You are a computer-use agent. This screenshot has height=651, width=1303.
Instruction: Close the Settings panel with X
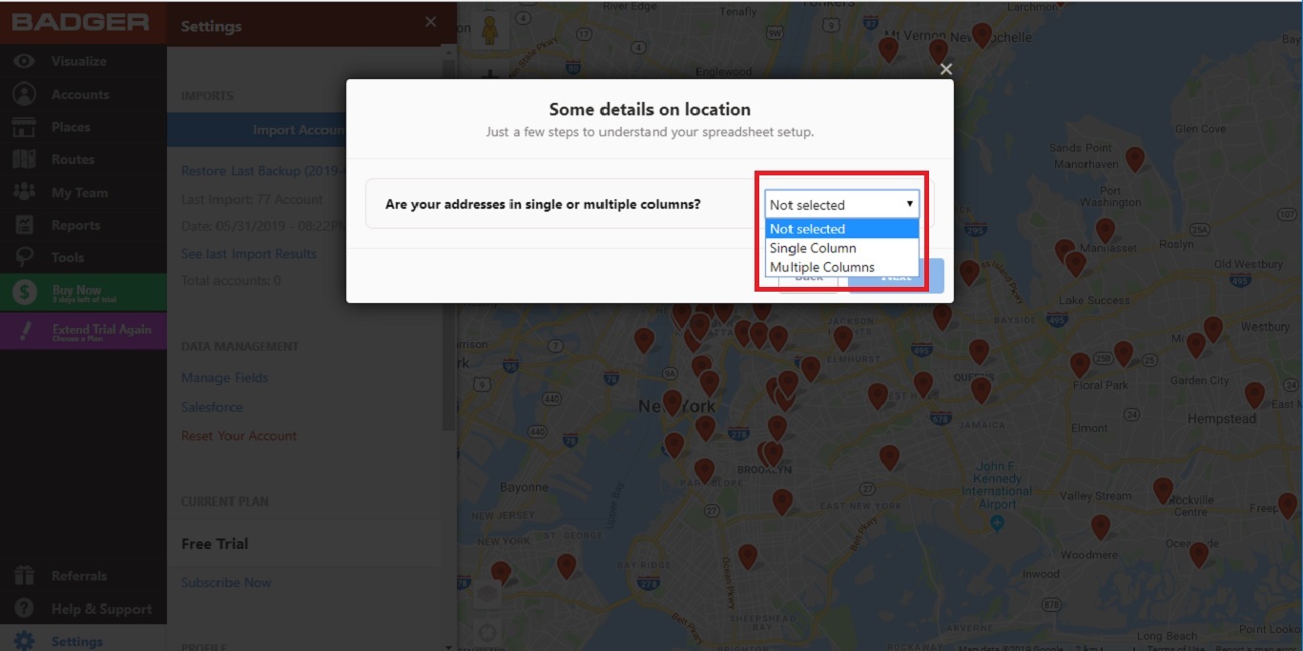pyautogui.click(x=430, y=22)
